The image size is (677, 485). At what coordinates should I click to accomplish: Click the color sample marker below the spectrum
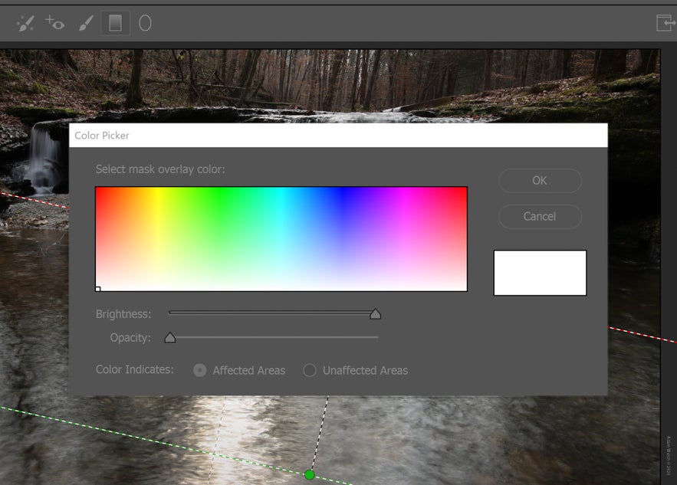[98, 288]
